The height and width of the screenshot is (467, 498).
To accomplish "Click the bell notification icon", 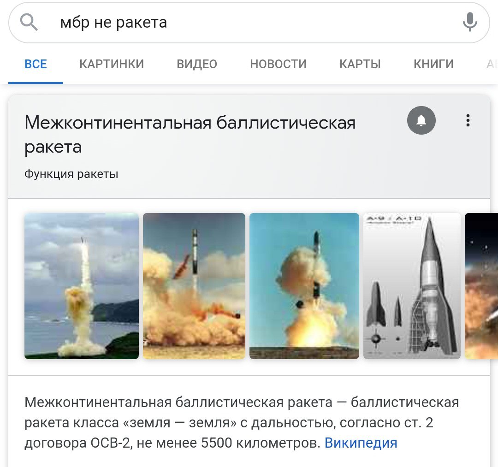I will tap(421, 120).
